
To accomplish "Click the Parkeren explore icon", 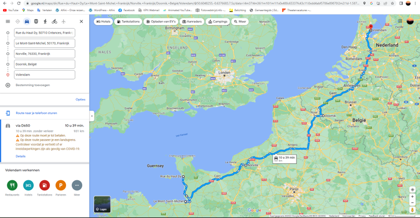I will 61,185.
